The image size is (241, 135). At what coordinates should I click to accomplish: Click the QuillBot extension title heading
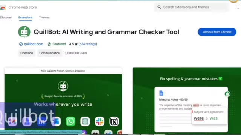[x=106, y=32]
